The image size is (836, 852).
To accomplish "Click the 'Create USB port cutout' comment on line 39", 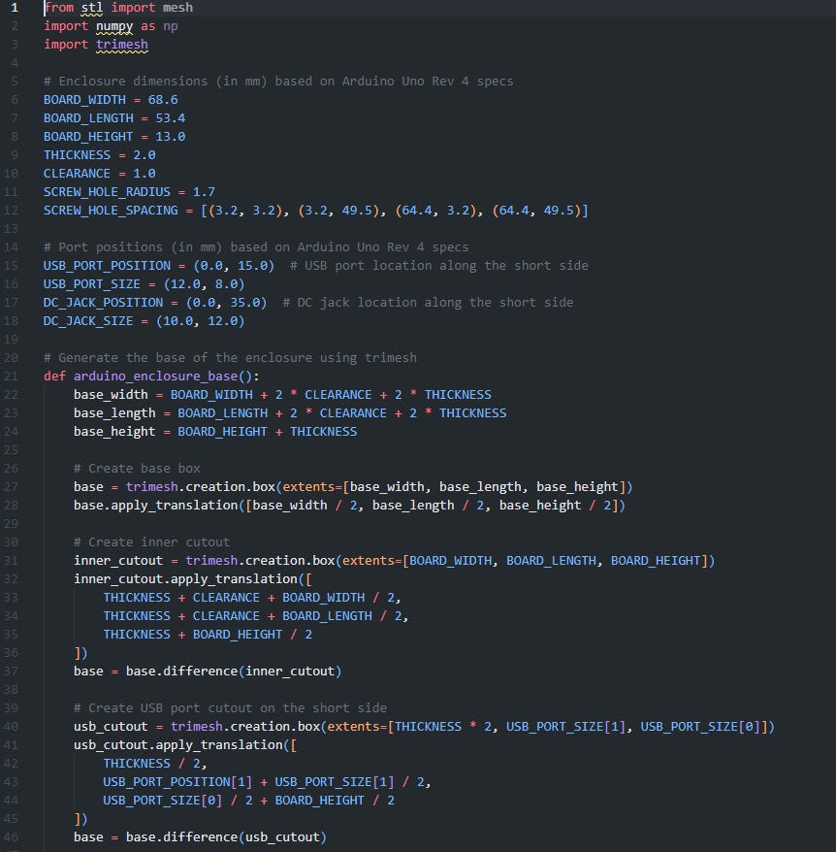I will (x=230, y=708).
